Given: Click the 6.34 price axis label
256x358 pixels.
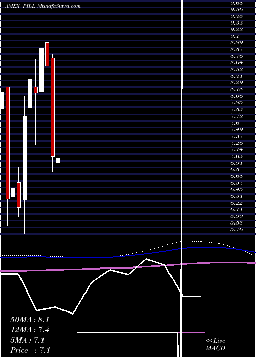Looking at the screenshot, I should [237, 196].
